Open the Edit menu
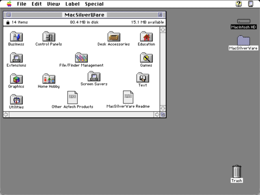Image resolution: width=260 pixels, height=195 pixels. click(x=37, y=4)
